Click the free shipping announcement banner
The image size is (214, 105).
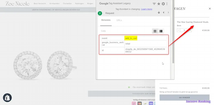pos(56,10)
